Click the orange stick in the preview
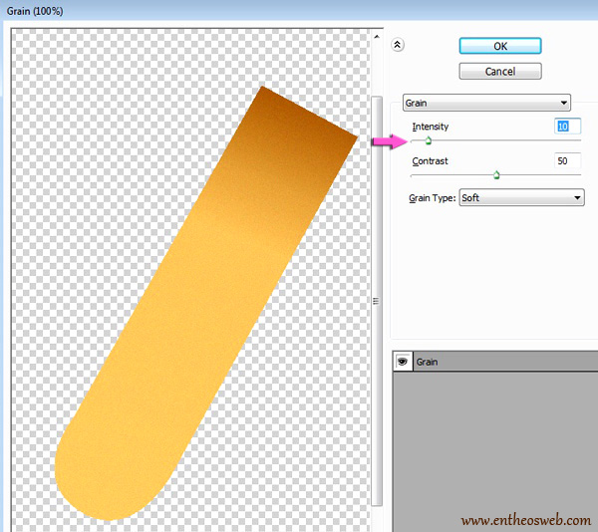This screenshot has width=598, height=532. point(206,303)
